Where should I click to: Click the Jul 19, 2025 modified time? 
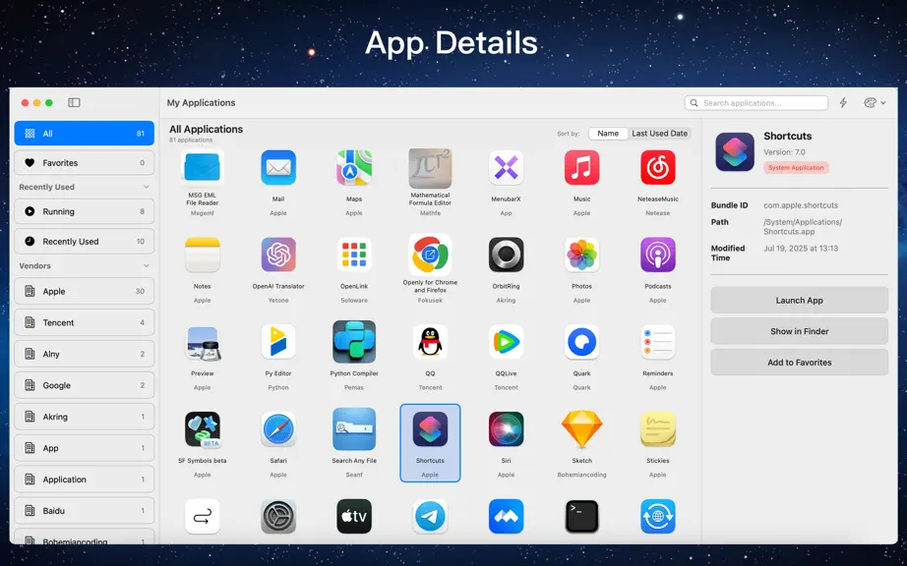[x=801, y=249]
